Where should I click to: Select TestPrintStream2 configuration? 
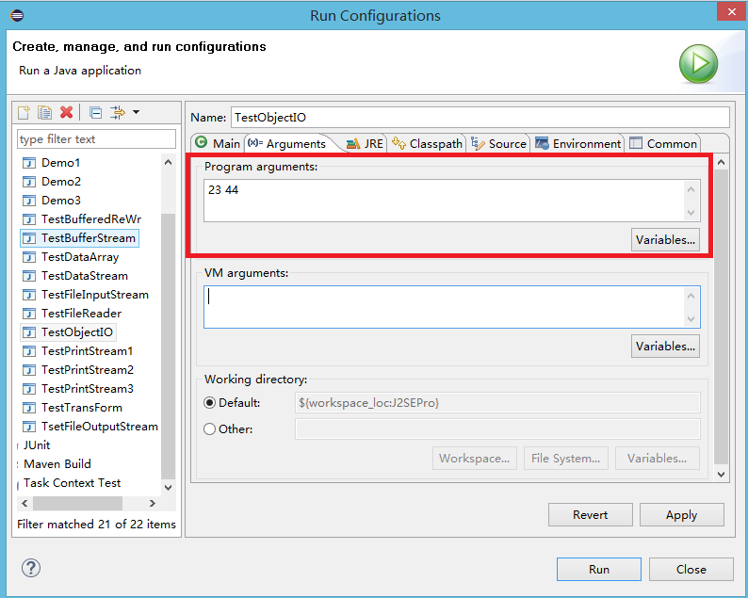tap(88, 370)
